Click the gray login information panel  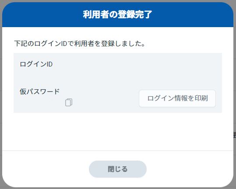(118, 83)
